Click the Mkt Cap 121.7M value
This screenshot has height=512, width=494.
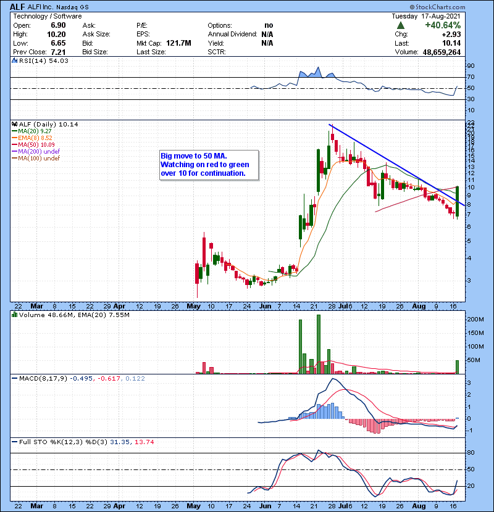(178, 43)
